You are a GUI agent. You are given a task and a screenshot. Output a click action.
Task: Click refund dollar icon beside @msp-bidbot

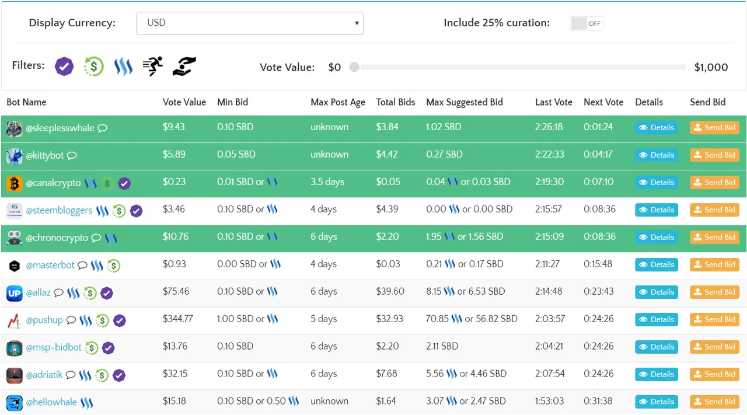click(92, 348)
